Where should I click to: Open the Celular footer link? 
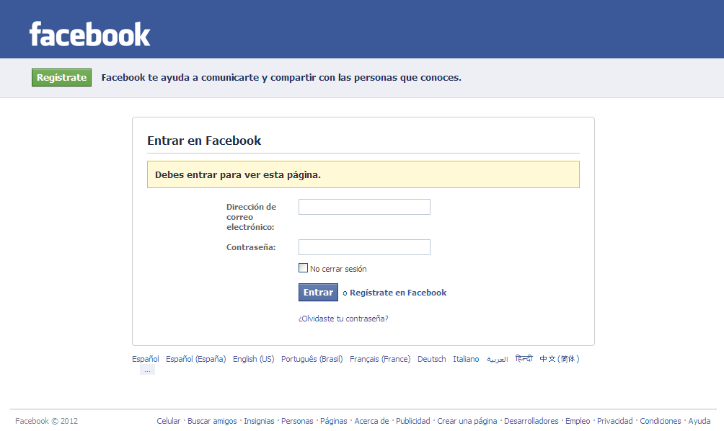169,421
